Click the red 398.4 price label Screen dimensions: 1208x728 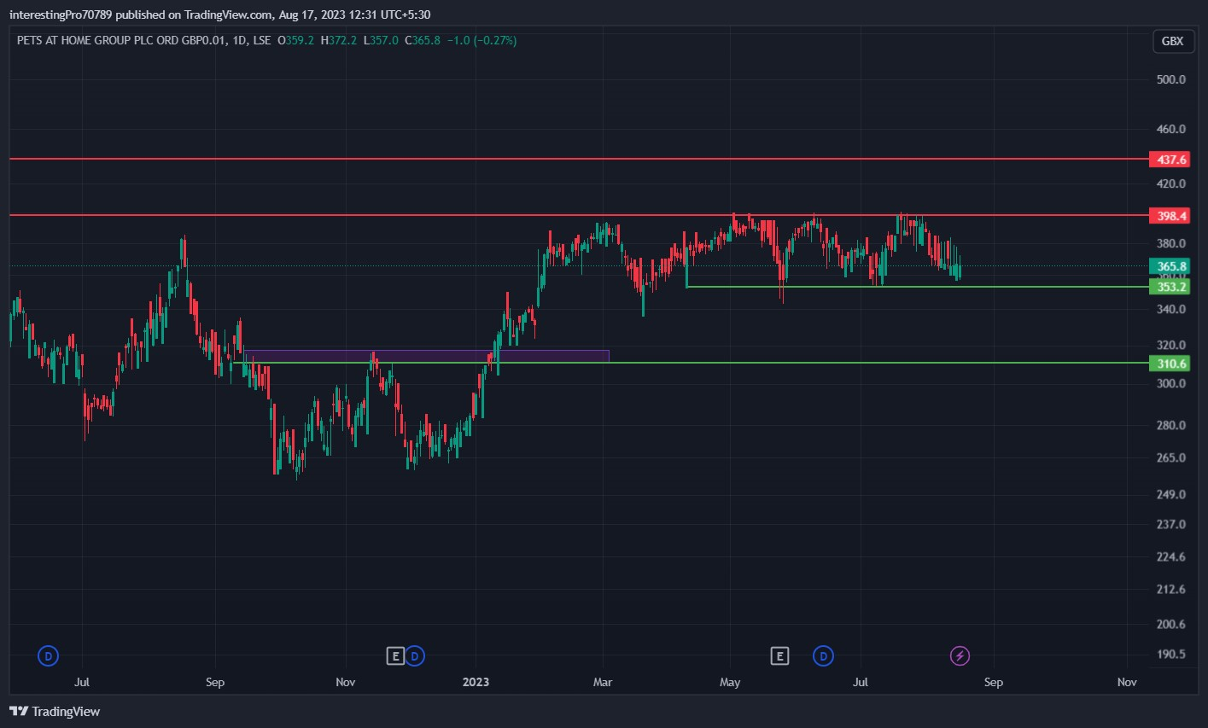click(1169, 216)
